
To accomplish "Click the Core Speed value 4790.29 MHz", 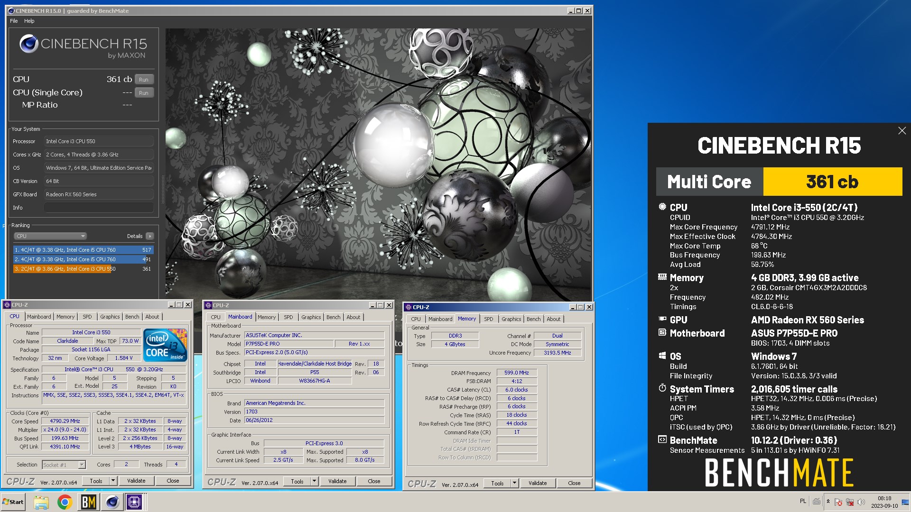I will (x=65, y=421).
